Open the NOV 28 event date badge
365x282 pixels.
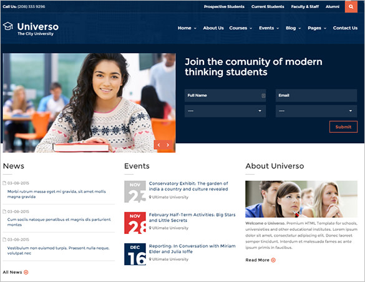[135, 223]
